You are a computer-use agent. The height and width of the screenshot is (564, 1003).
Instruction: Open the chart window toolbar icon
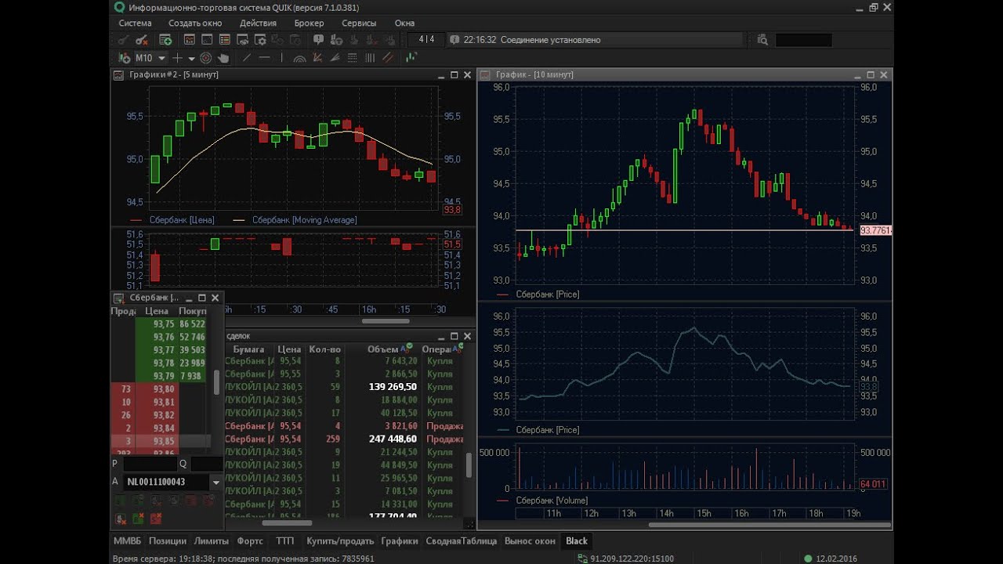pos(190,40)
